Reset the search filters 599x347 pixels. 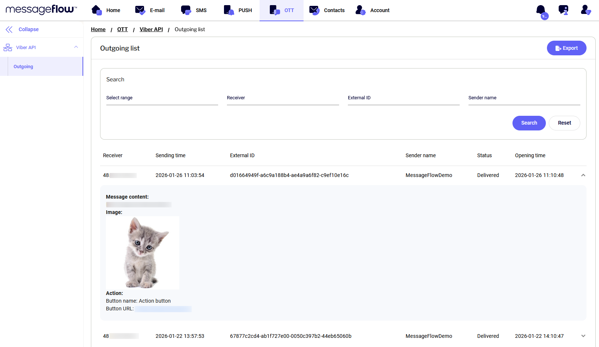click(564, 123)
